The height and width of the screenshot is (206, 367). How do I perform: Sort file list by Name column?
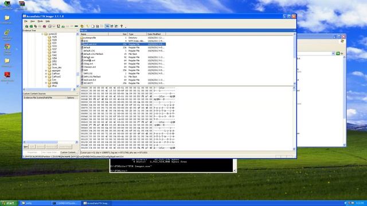point(94,34)
